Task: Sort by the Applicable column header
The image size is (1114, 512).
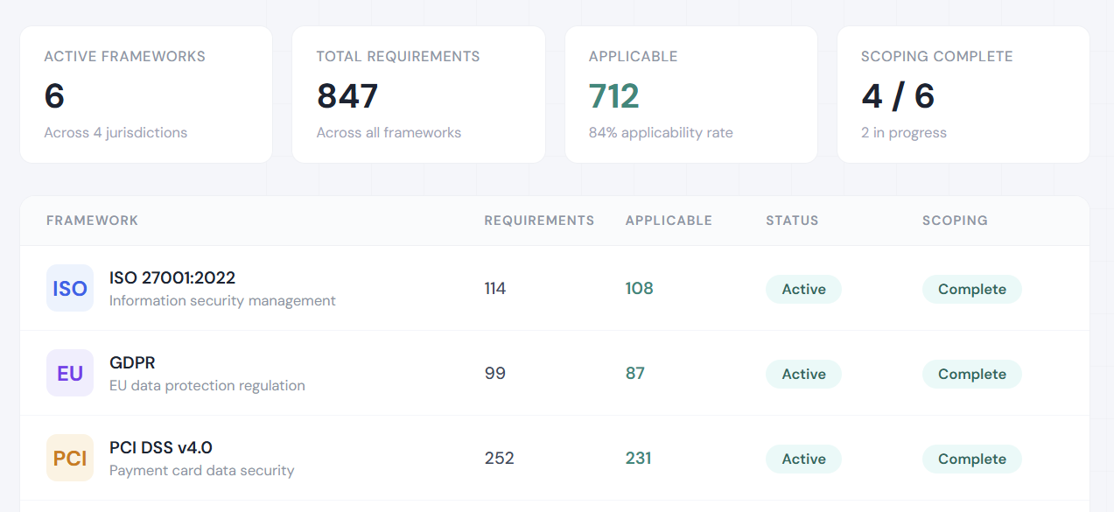Action: click(x=669, y=221)
